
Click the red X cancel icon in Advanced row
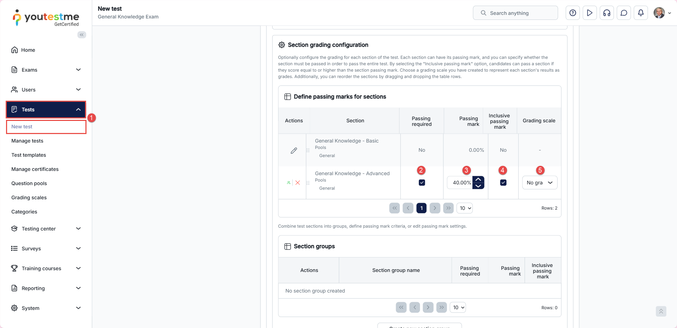coord(298,183)
